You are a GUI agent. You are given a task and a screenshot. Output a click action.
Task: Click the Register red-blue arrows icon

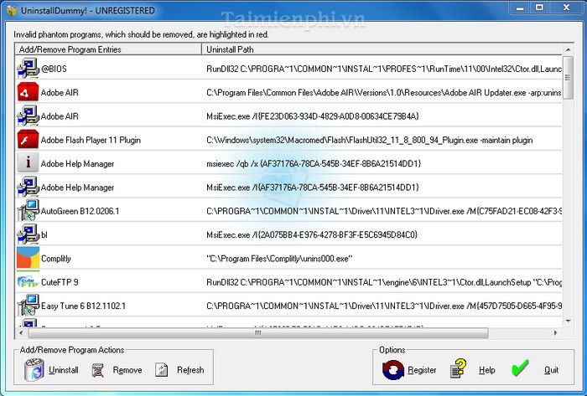[x=393, y=370]
